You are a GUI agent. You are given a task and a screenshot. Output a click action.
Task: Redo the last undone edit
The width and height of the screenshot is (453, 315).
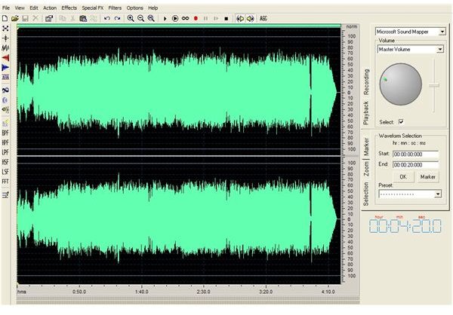point(117,18)
